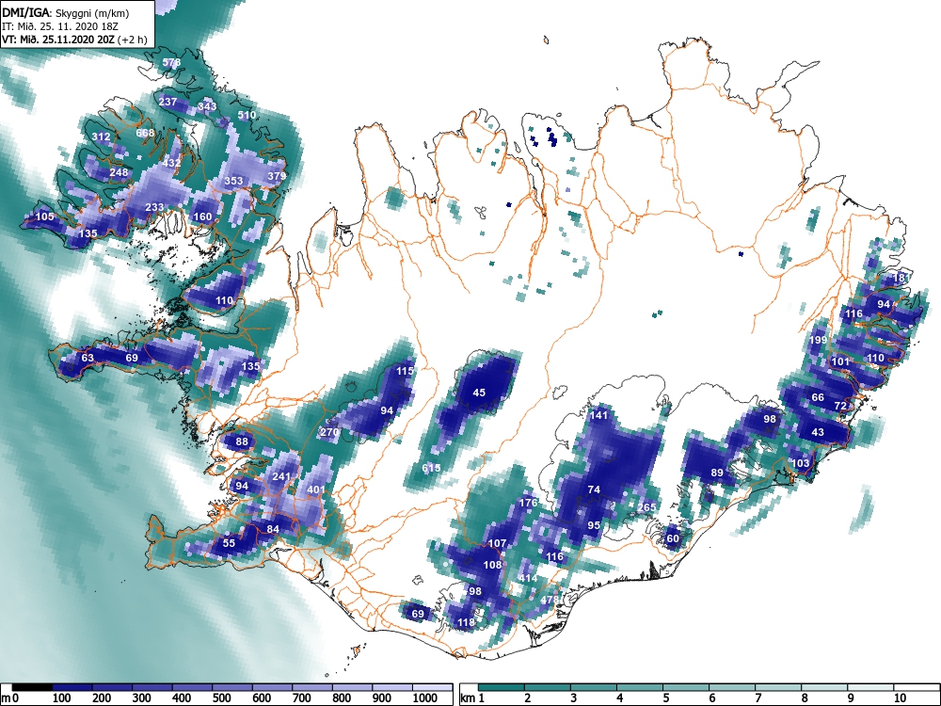Select the value "107"

[x=497, y=543]
